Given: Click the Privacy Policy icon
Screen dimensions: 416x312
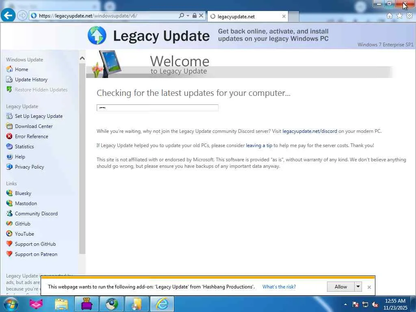Looking at the screenshot, I should pyautogui.click(x=9, y=167).
